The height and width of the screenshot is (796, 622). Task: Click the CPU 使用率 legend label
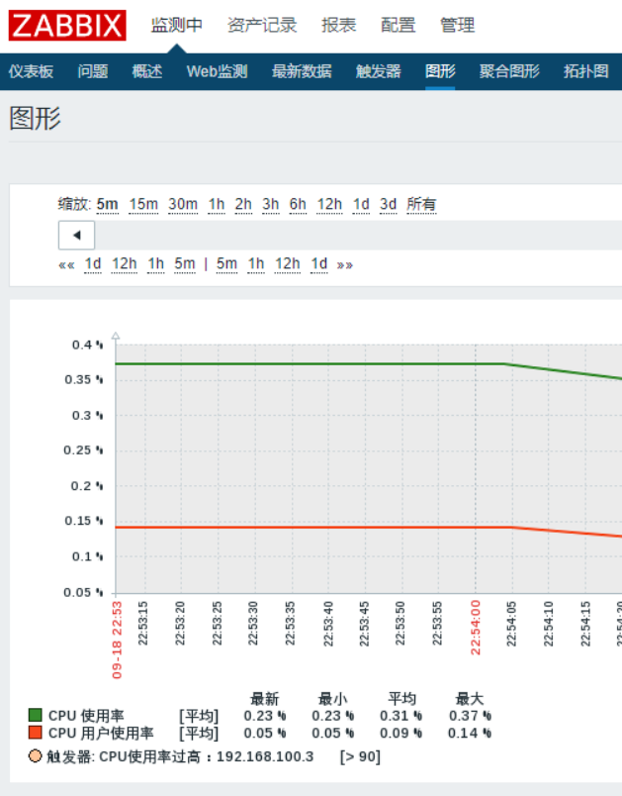pyautogui.click(x=86, y=716)
